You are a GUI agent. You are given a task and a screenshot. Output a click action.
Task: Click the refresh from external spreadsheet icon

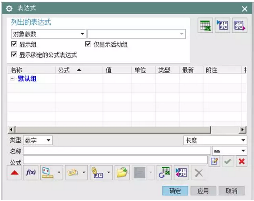pos(164,173)
